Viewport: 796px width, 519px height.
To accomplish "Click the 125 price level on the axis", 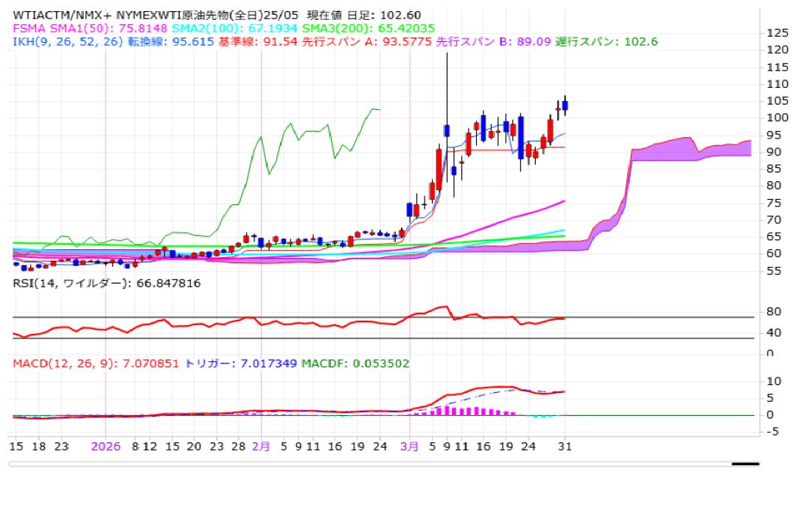I will tap(777, 33).
